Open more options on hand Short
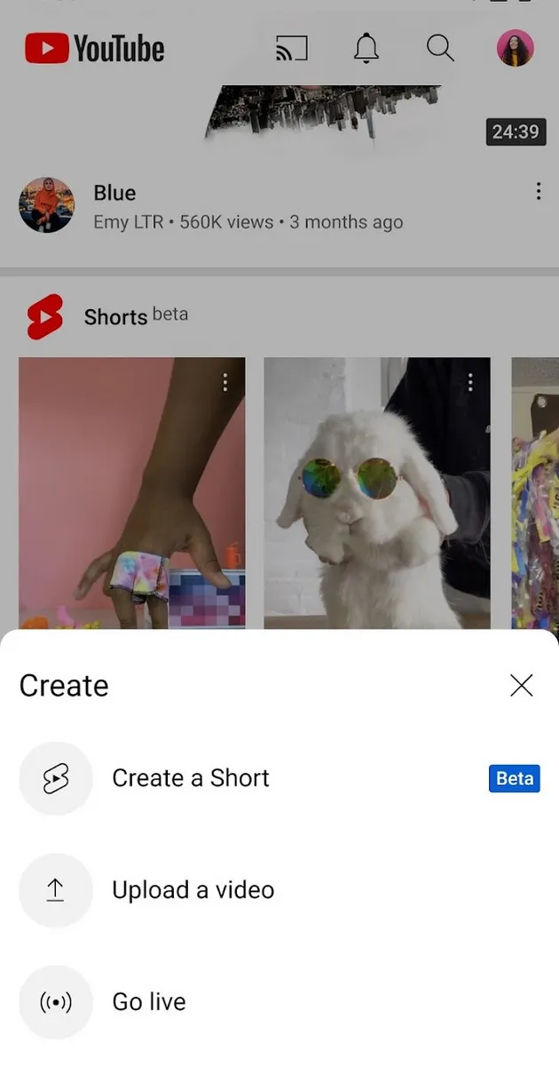The width and height of the screenshot is (559, 1066). point(225,382)
